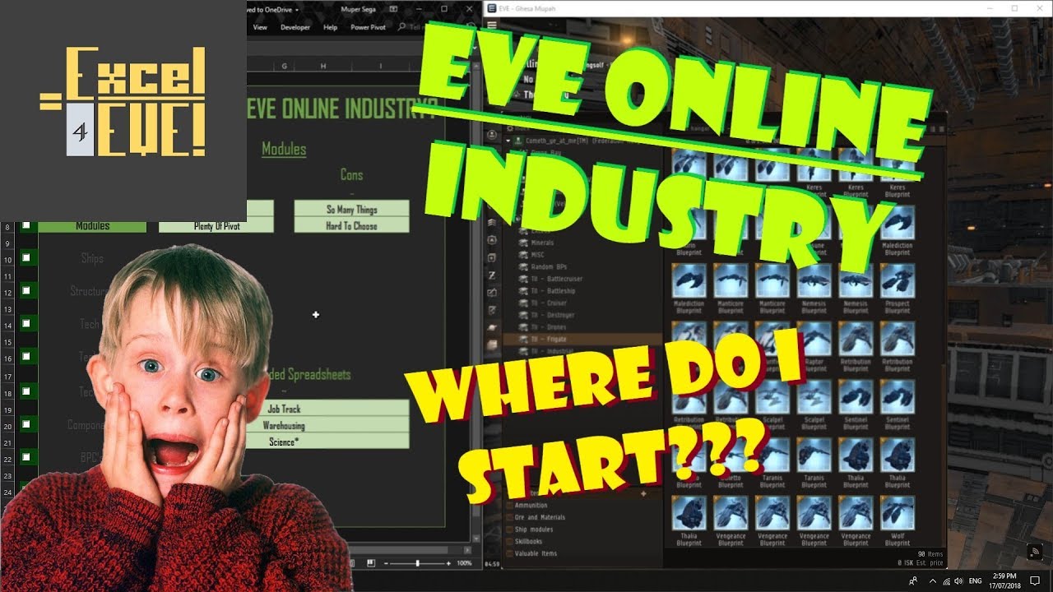Select the Raptor Blueprint icon

pos(814,338)
